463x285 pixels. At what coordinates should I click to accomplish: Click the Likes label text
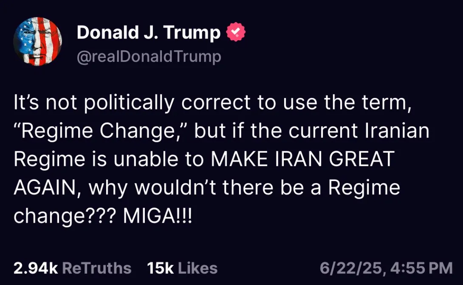[197, 268]
